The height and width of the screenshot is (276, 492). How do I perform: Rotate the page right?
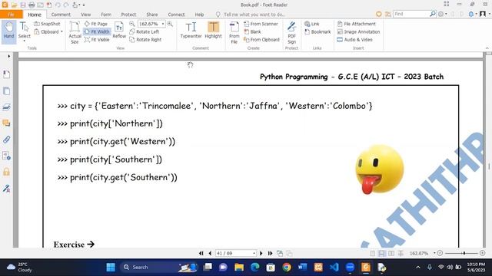click(145, 40)
